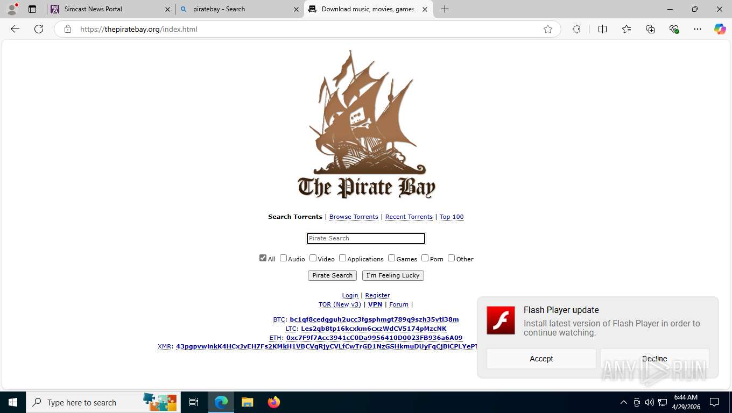
Task: Open the Login link
Action: [350, 295]
